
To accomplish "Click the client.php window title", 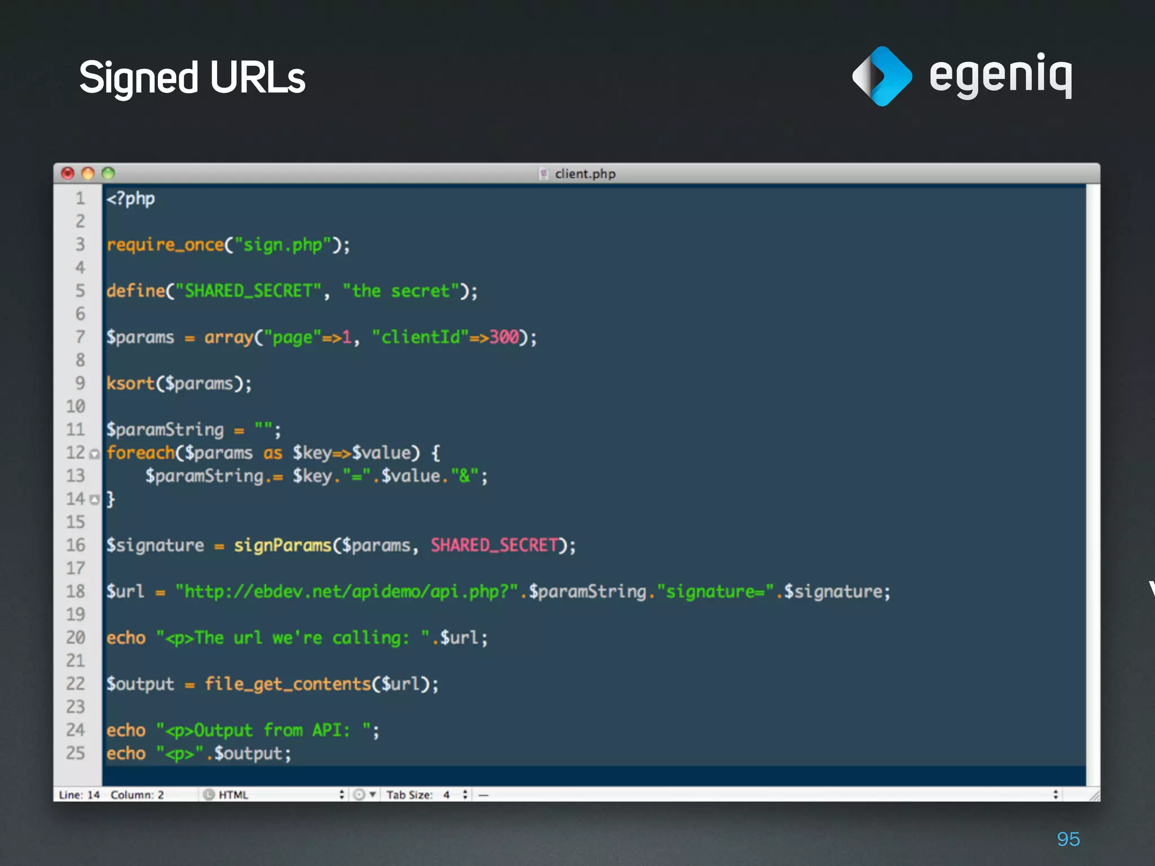I will 585,174.
